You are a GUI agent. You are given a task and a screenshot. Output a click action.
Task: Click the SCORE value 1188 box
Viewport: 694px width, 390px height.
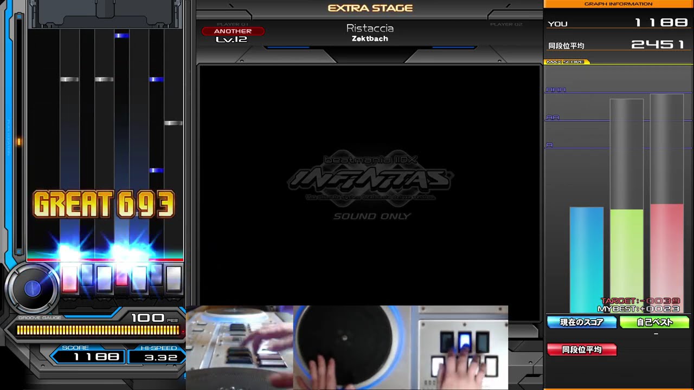click(89, 356)
